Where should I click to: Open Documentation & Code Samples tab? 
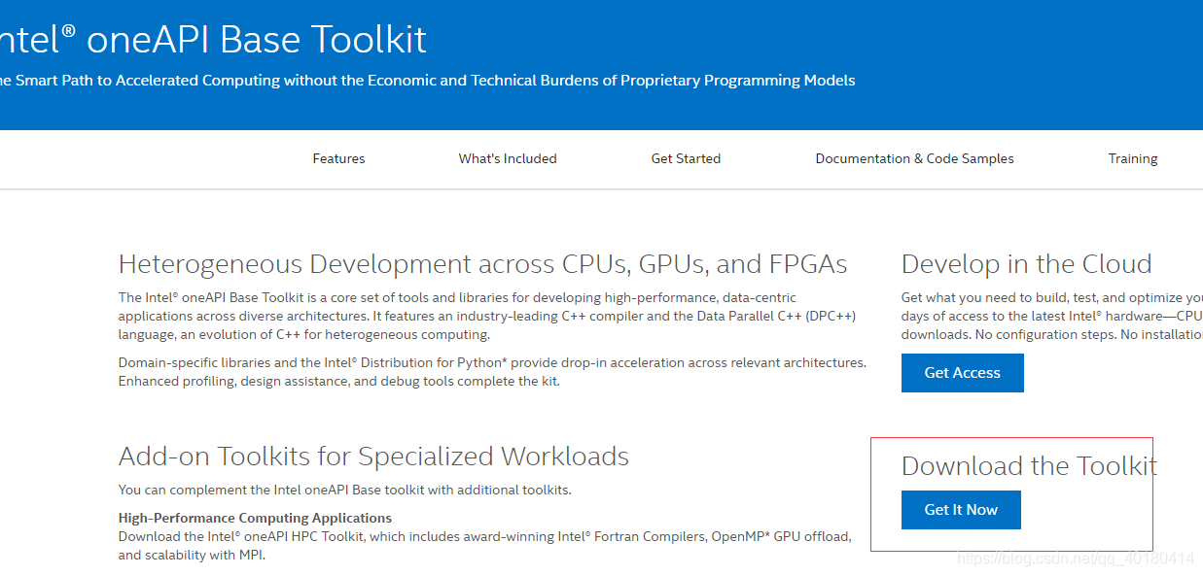tap(914, 158)
